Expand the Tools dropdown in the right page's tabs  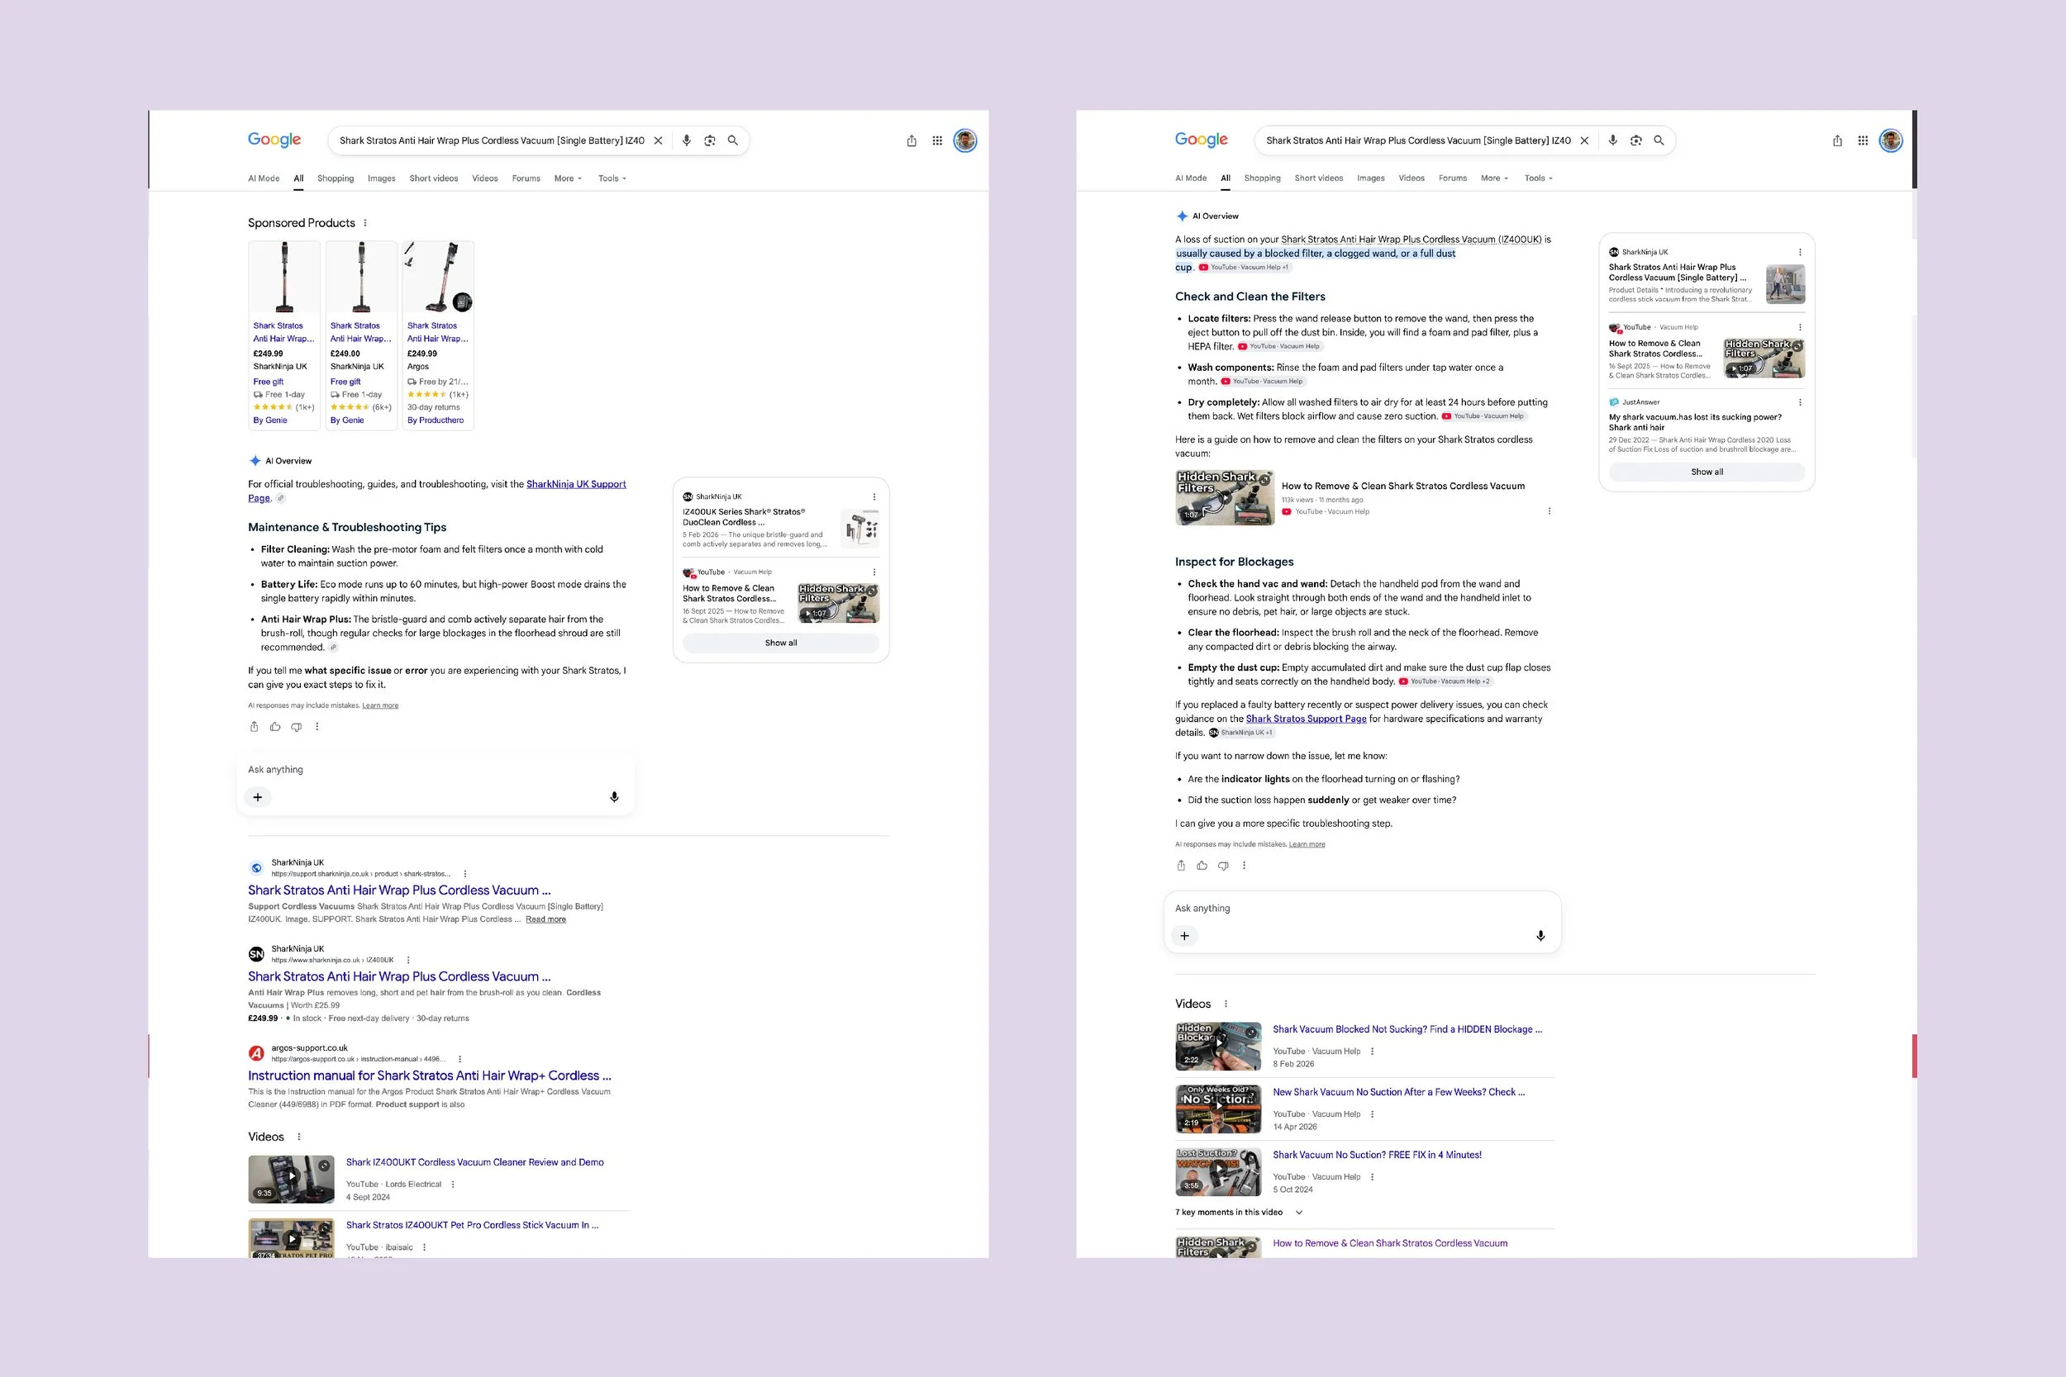(1538, 178)
